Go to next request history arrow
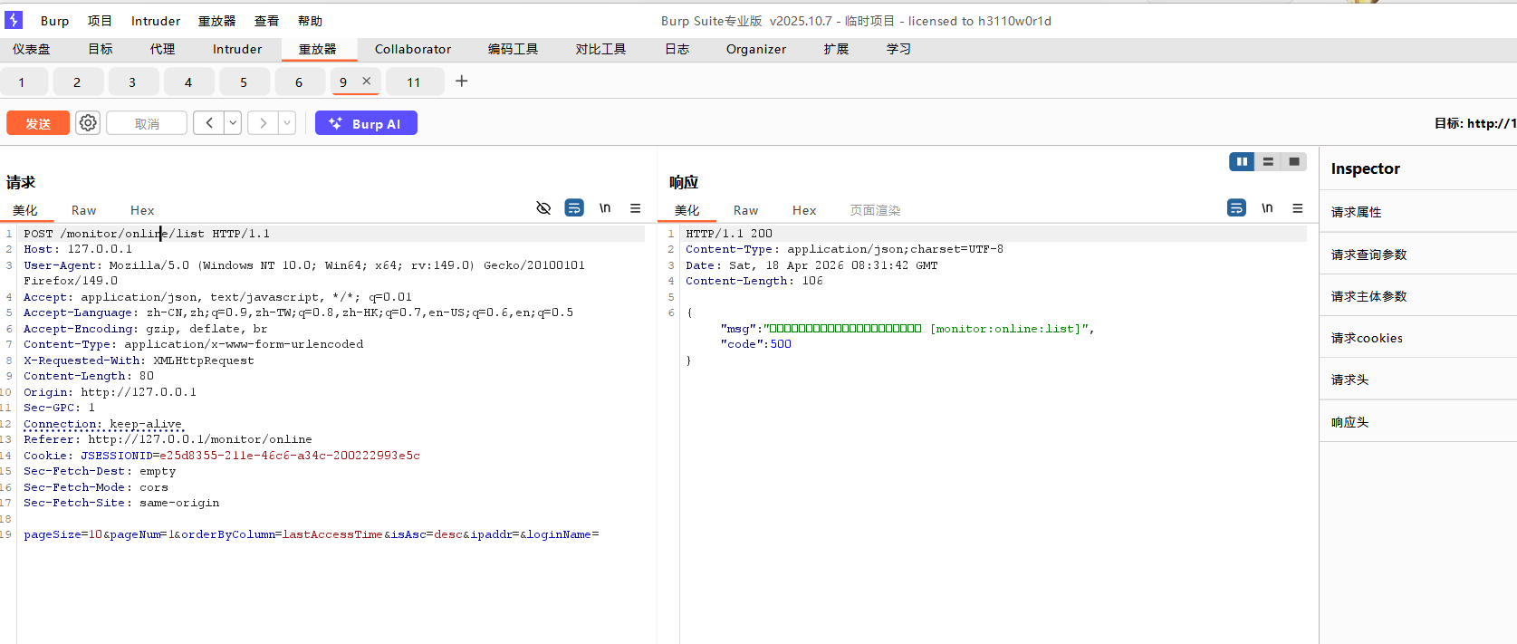The image size is (1517, 644). pyautogui.click(x=264, y=123)
